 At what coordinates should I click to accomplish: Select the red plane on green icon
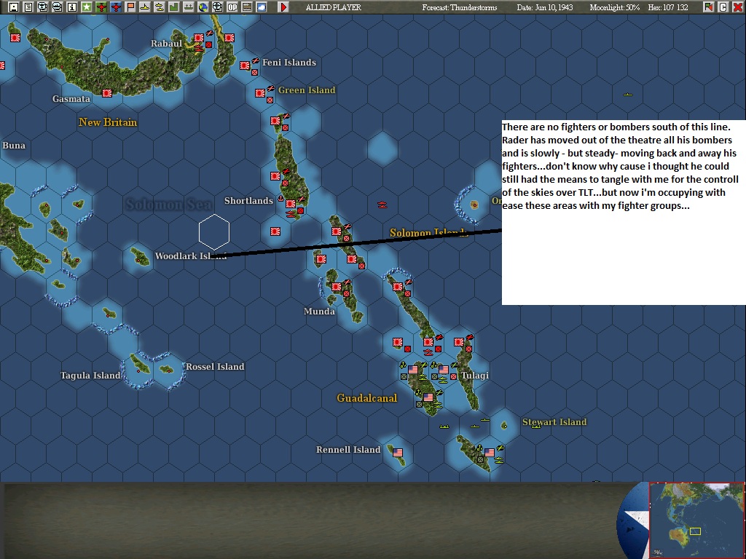pos(101,7)
